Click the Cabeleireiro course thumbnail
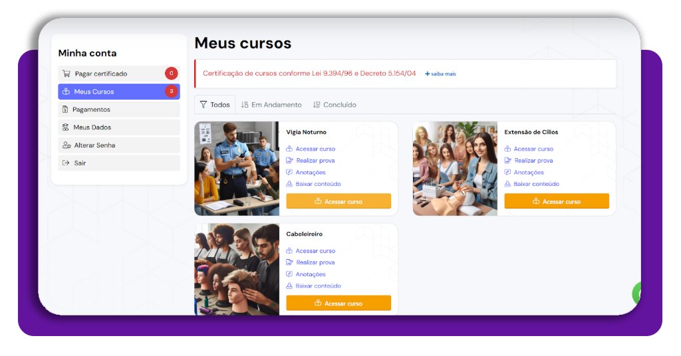This screenshot has width=681, height=356. 237,269
